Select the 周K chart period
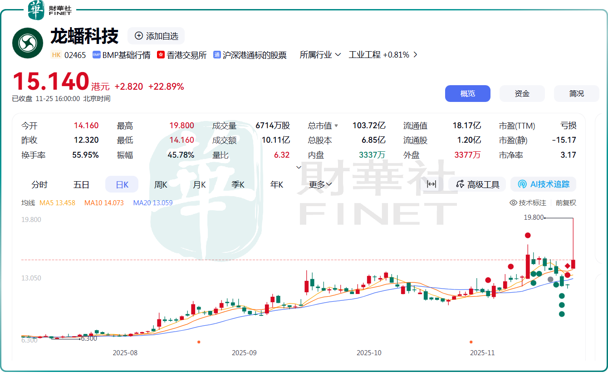The width and height of the screenshot is (608, 381). coord(161,184)
